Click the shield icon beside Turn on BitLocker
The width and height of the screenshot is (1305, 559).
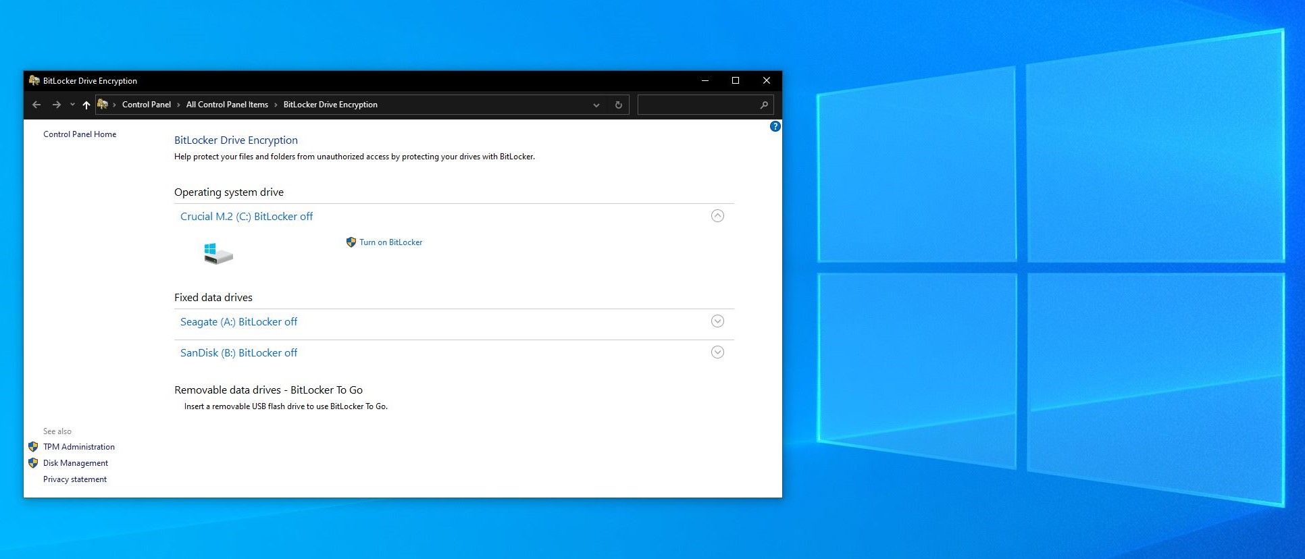351,242
